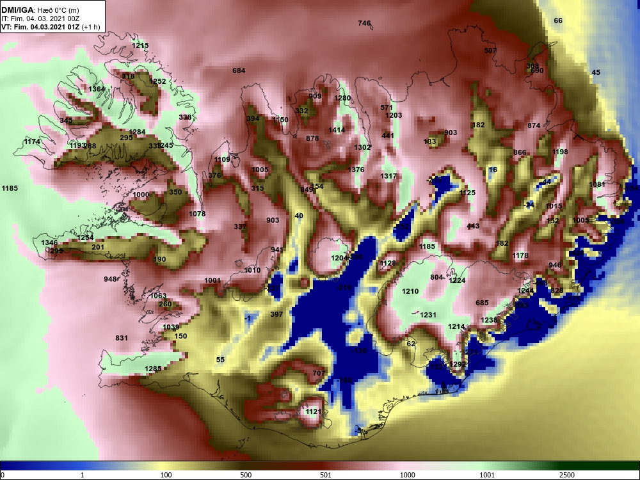Click the map value '804'
The width and height of the screenshot is (640, 480).
[x=436, y=277]
